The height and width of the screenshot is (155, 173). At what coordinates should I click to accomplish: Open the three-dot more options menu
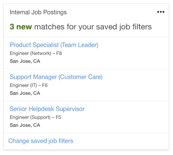point(161,12)
